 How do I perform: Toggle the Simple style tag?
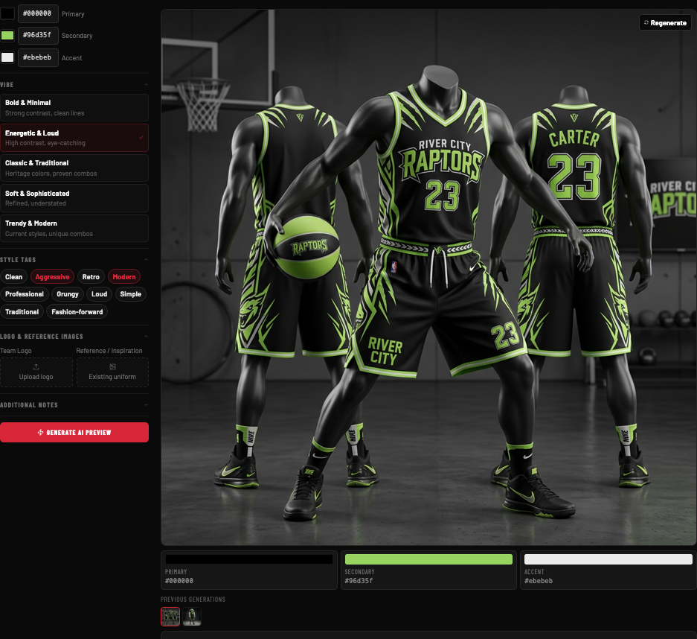click(x=131, y=294)
